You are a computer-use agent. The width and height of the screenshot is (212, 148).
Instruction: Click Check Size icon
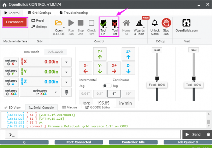click(92, 23)
